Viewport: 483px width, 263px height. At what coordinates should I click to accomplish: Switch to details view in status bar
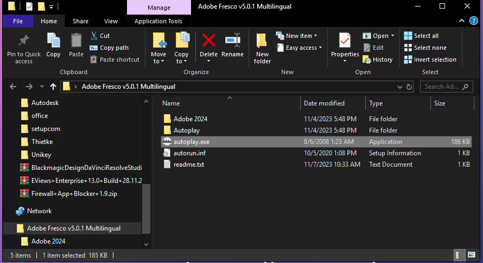click(x=459, y=255)
